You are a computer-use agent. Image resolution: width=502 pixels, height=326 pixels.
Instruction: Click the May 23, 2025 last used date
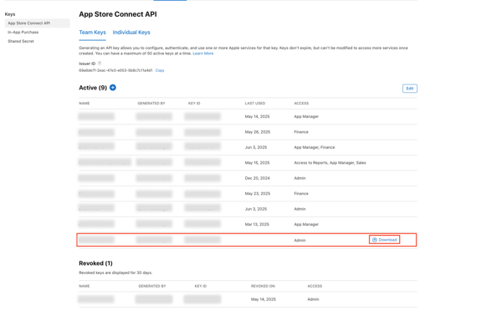[x=258, y=194]
